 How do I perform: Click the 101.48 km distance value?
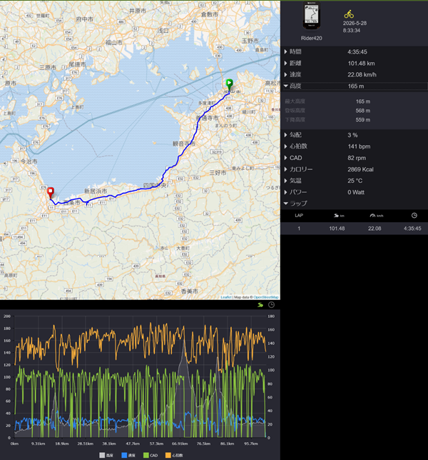tap(361, 64)
